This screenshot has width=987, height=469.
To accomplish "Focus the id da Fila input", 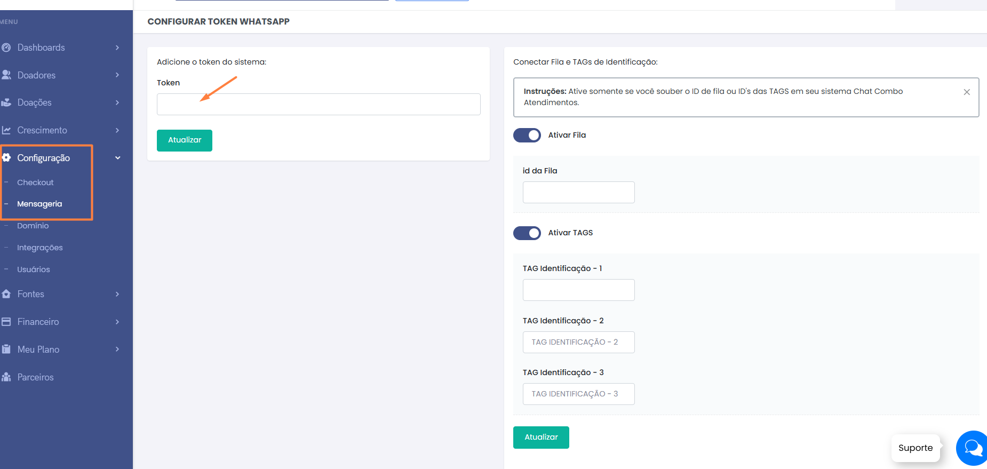I will coord(578,193).
